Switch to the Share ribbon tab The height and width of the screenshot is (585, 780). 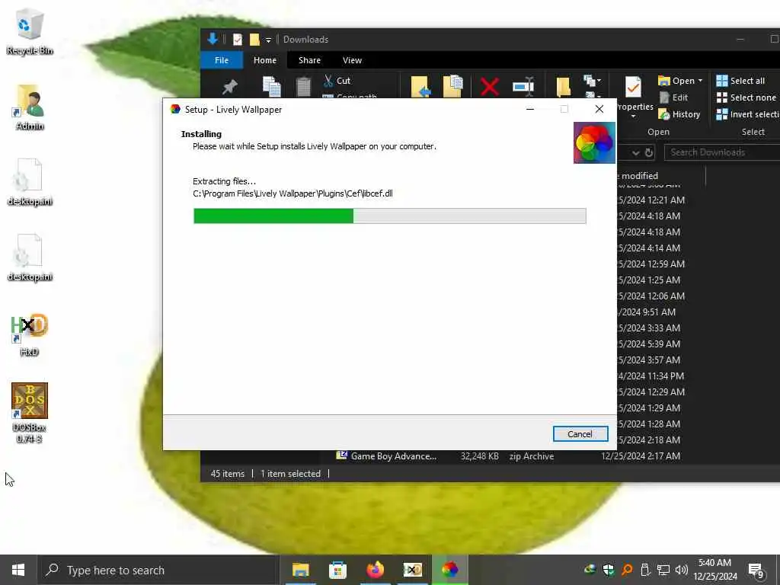tap(309, 60)
